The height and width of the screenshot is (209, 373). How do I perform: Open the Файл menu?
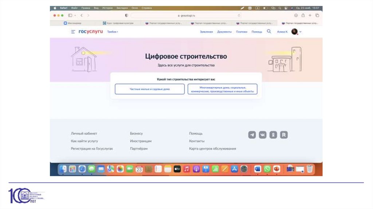(74, 8)
